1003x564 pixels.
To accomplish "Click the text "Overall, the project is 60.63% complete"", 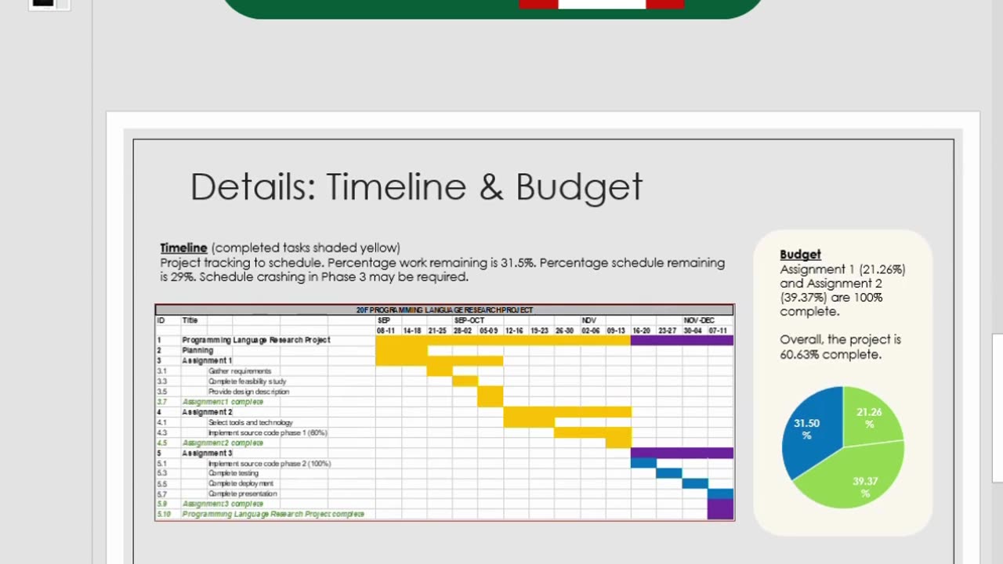I will (x=840, y=347).
